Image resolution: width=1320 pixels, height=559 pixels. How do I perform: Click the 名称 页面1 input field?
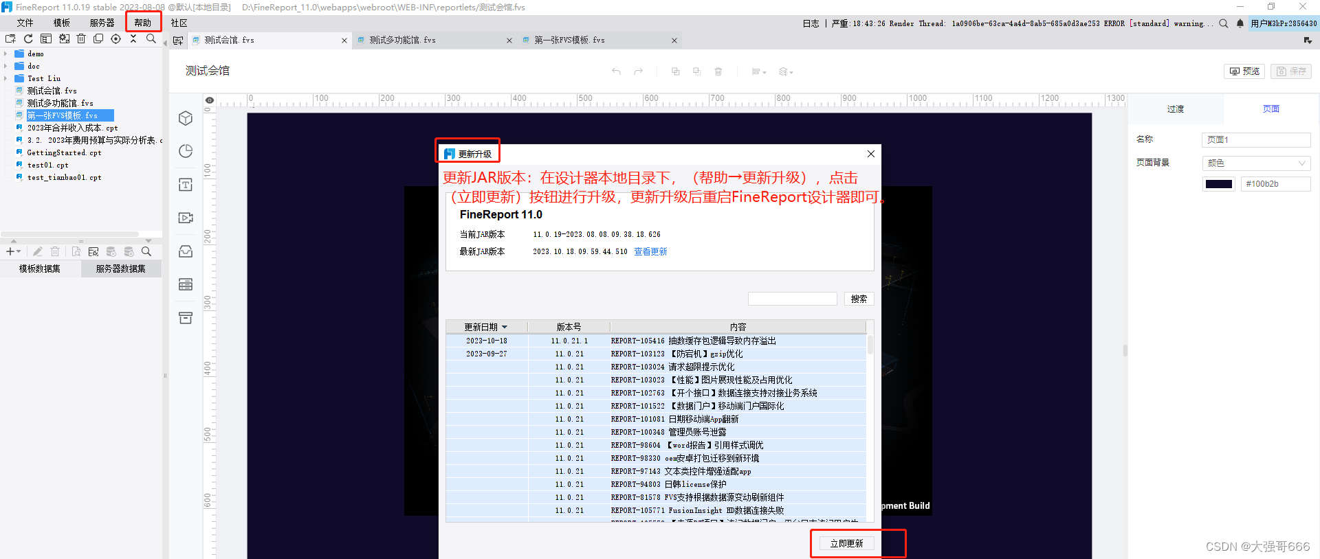[x=1256, y=139]
